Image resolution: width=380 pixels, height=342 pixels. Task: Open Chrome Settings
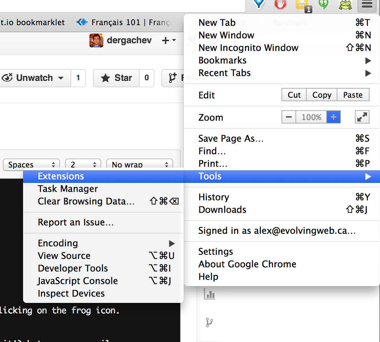point(282,252)
